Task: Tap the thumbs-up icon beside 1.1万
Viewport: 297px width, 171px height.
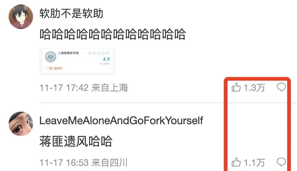Action: click(236, 162)
